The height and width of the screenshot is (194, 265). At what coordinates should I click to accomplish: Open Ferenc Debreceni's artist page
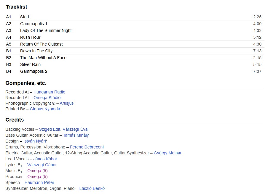pyautogui.click(x=87, y=147)
